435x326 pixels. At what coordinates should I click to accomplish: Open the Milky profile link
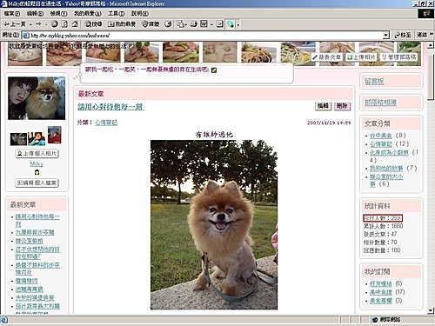click(x=37, y=164)
